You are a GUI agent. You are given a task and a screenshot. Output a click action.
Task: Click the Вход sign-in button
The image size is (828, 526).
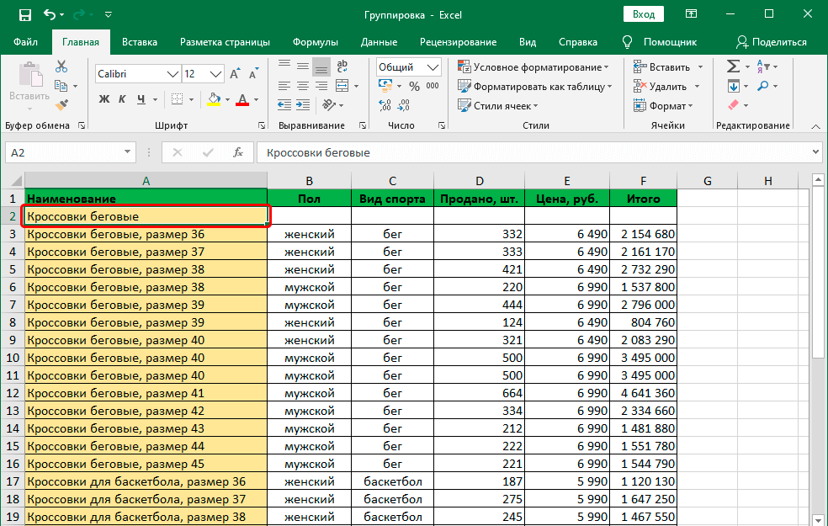pyautogui.click(x=644, y=15)
